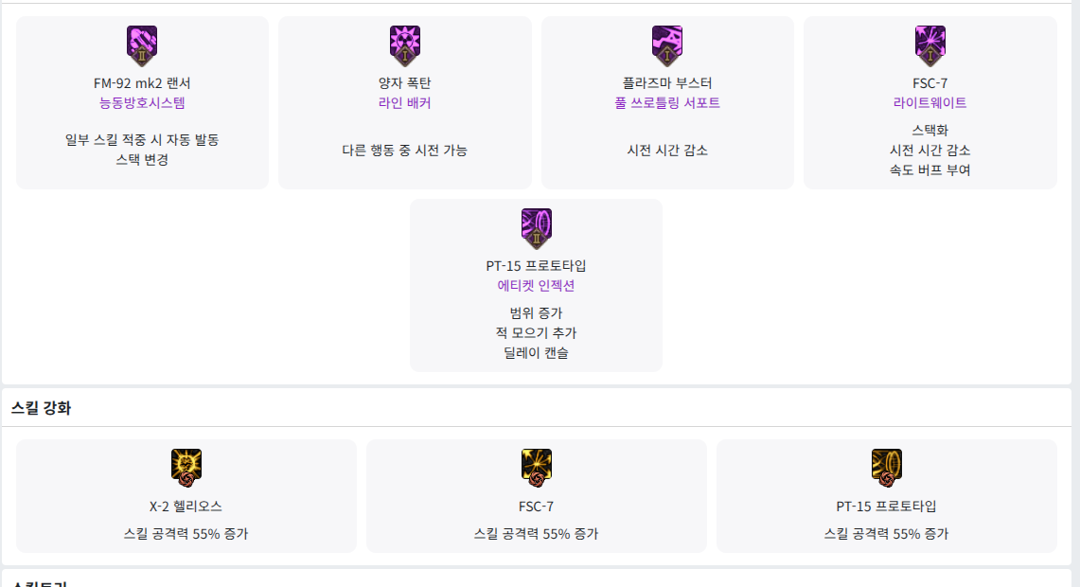Click the yellow PT-15 프로토타입 enhancement icon
The image size is (1080, 587).
pyautogui.click(x=886, y=465)
